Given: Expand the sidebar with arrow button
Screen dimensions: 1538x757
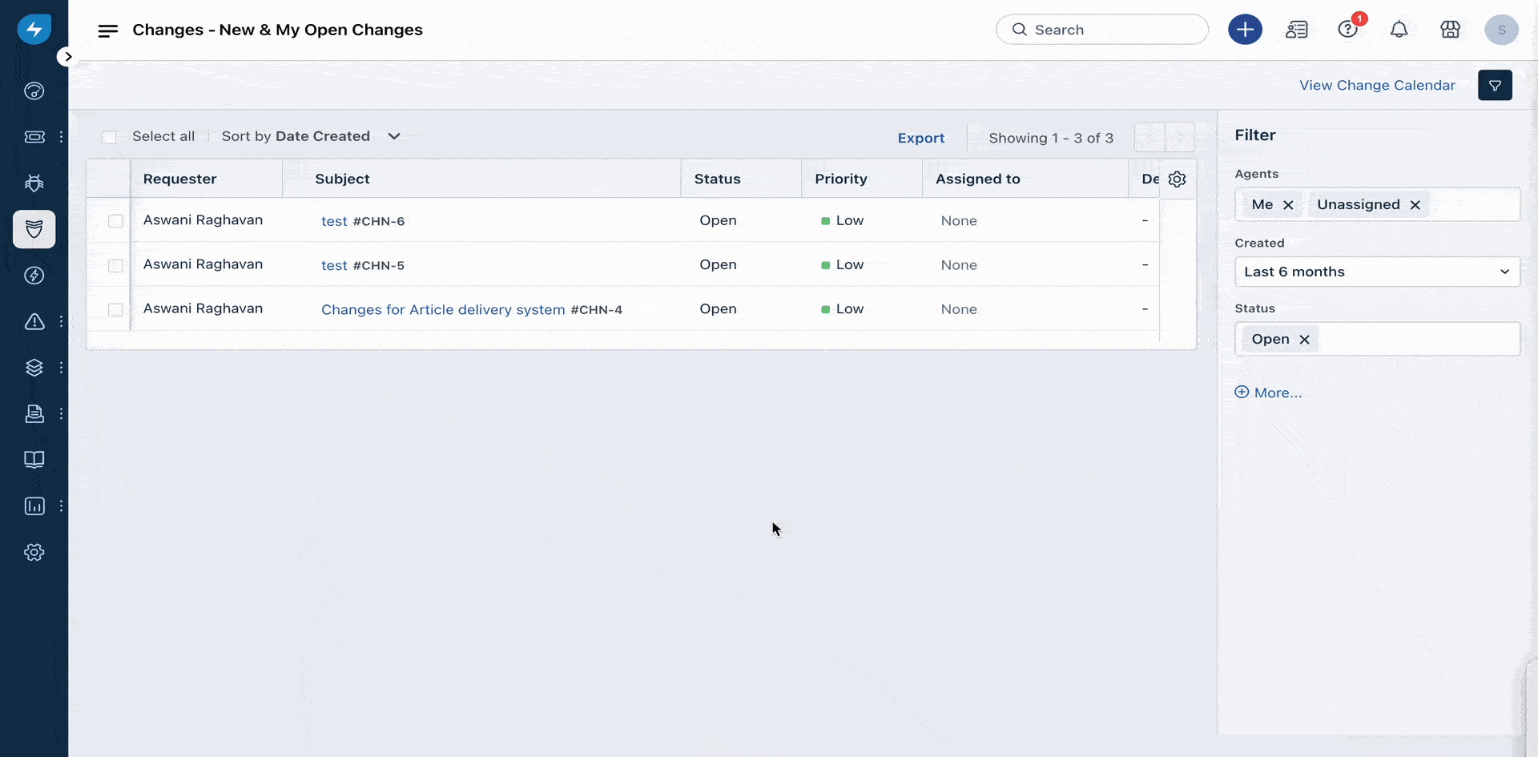Looking at the screenshot, I should coord(68,57).
